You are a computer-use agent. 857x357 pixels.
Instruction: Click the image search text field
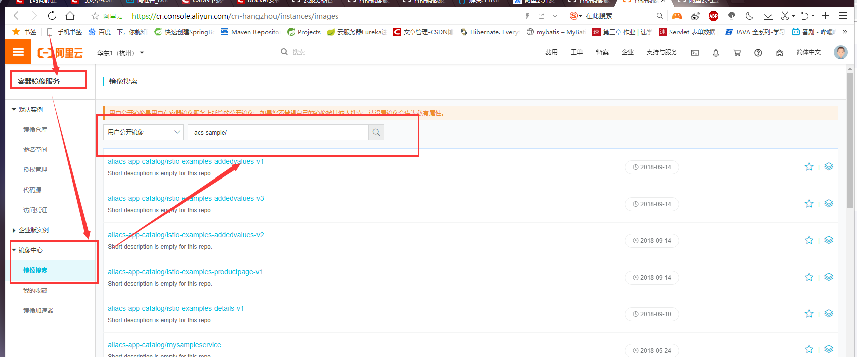tap(278, 132)
